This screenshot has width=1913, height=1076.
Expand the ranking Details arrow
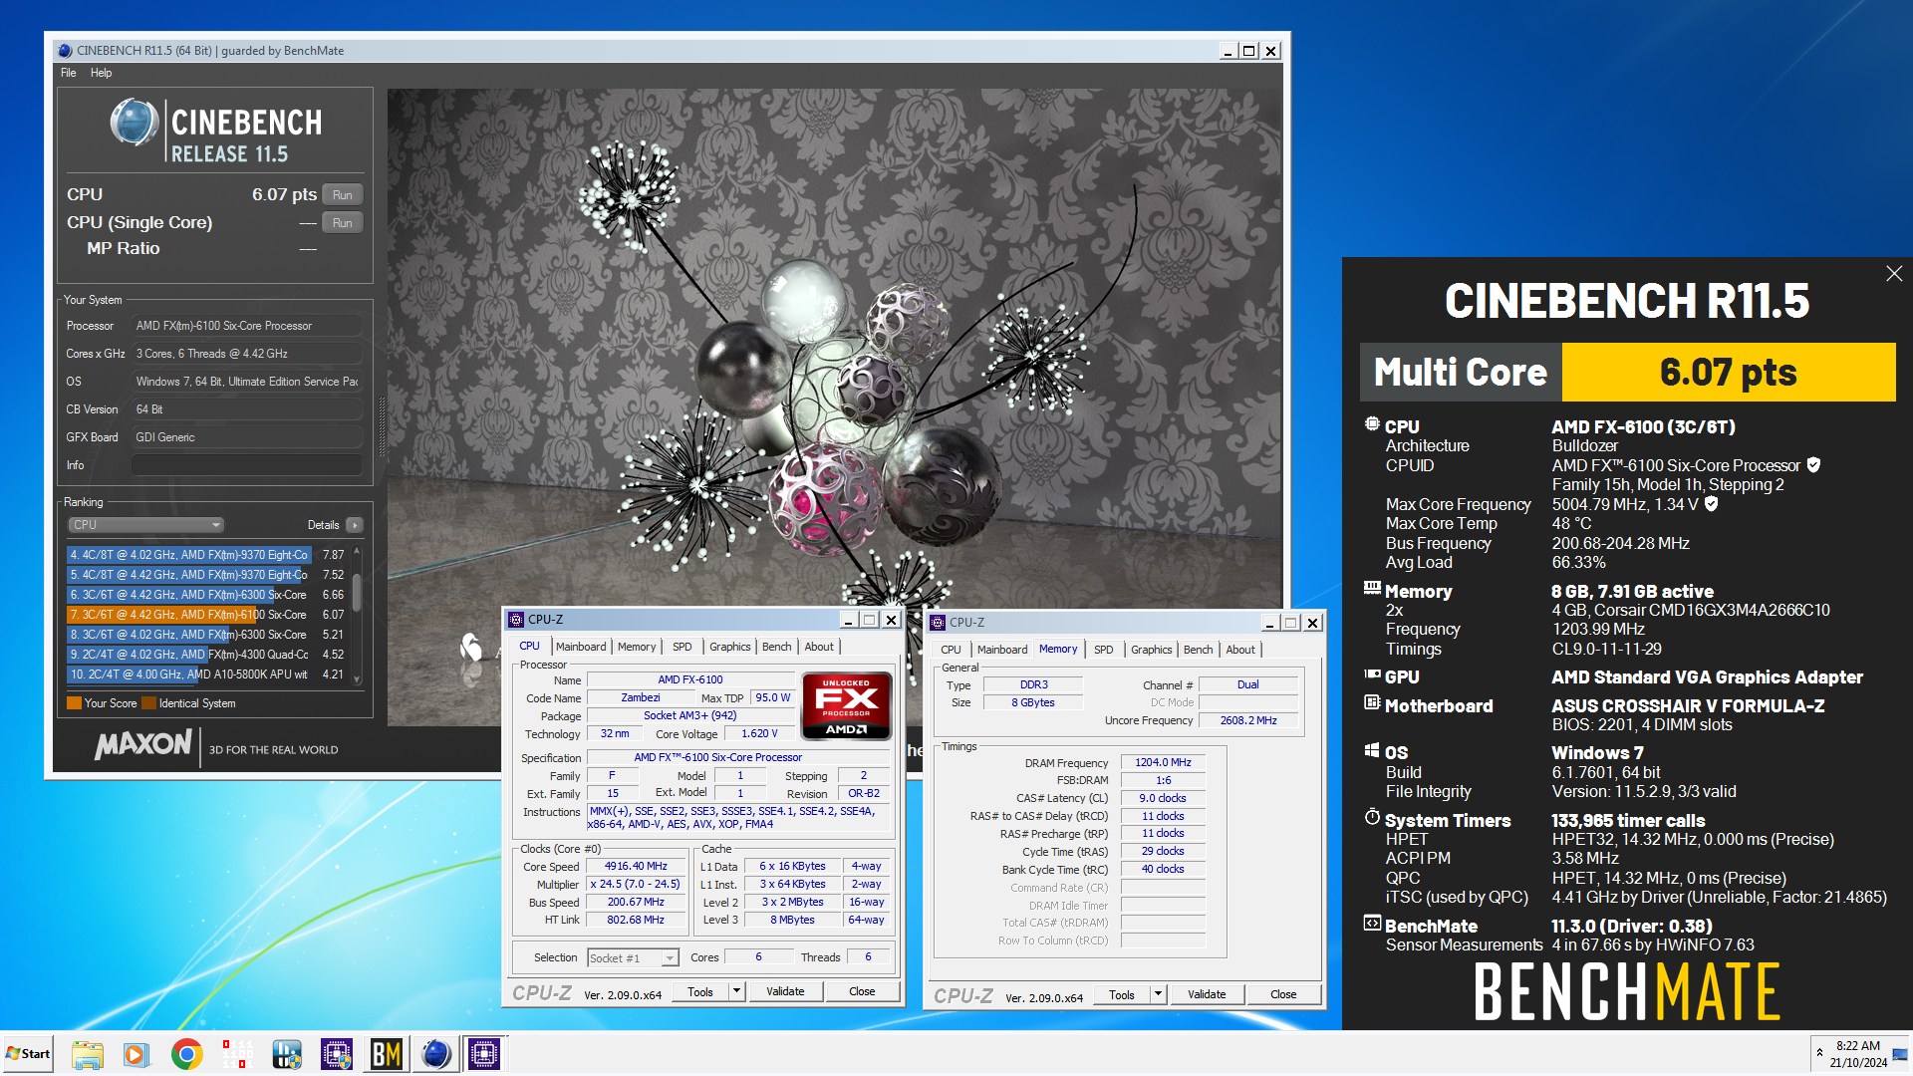(354, 525)
